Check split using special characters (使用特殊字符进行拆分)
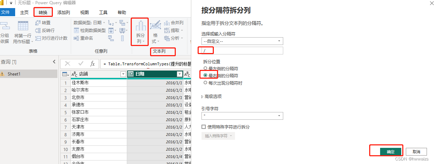The image size is (434, 164). pos(204,127)
